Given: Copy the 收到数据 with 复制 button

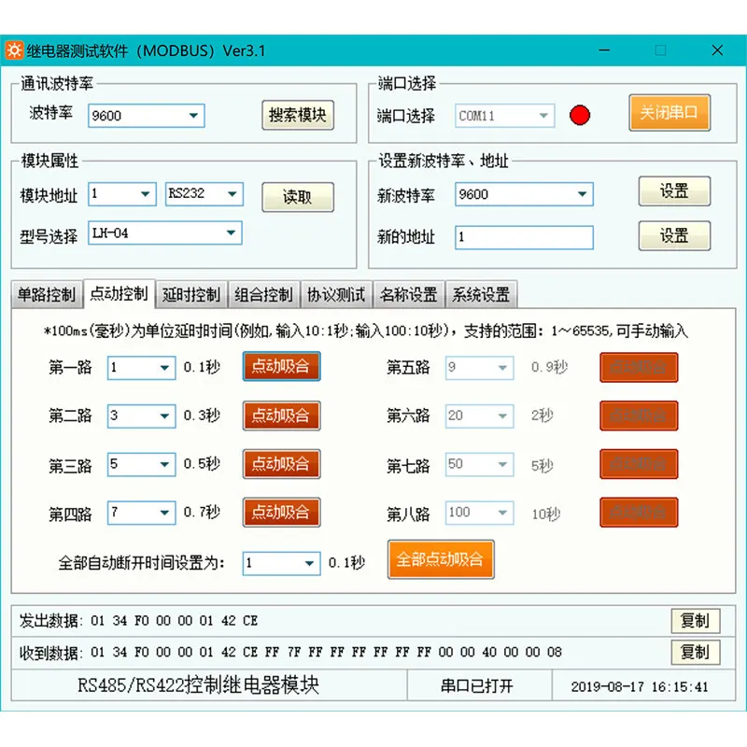Looking at the screenshot, I should 695,652.
